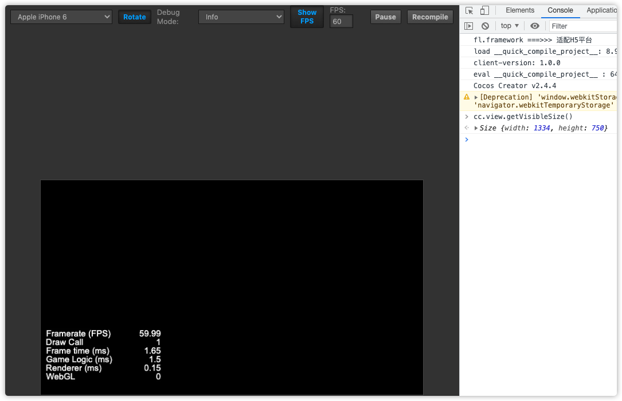622x401 pixels.
Task: Click the 'Cocos Creator v2.4.4' log line
Action: [x=538, y=86]
